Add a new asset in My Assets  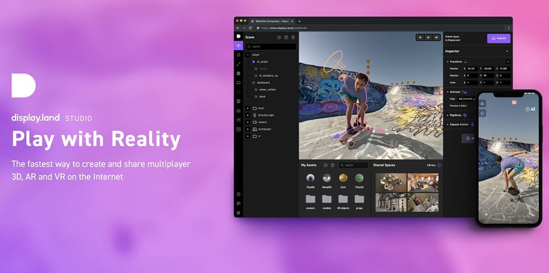tap(325, 165)
